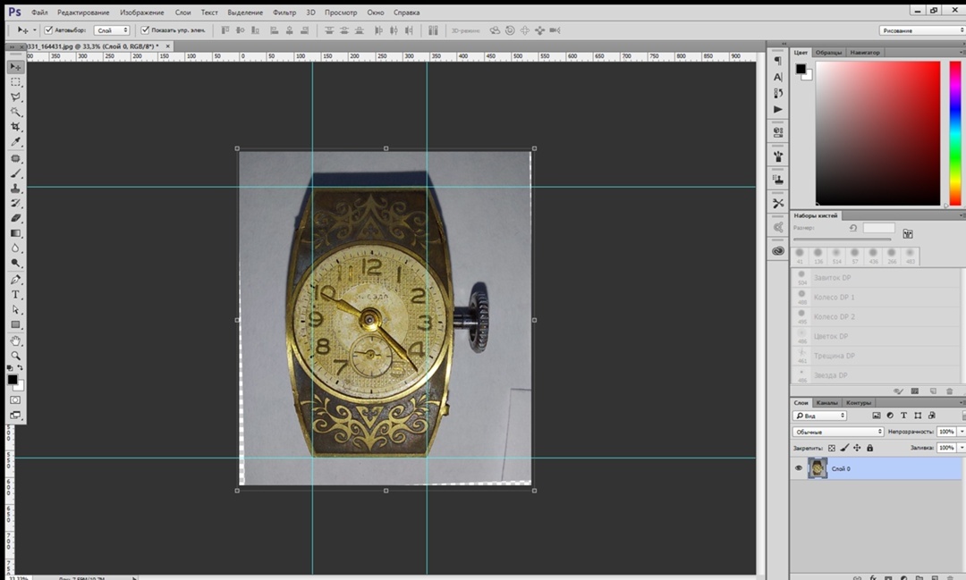Open the Paragraph panel from the dock
This screenshot has width=966, height=580.
[778, 61]
